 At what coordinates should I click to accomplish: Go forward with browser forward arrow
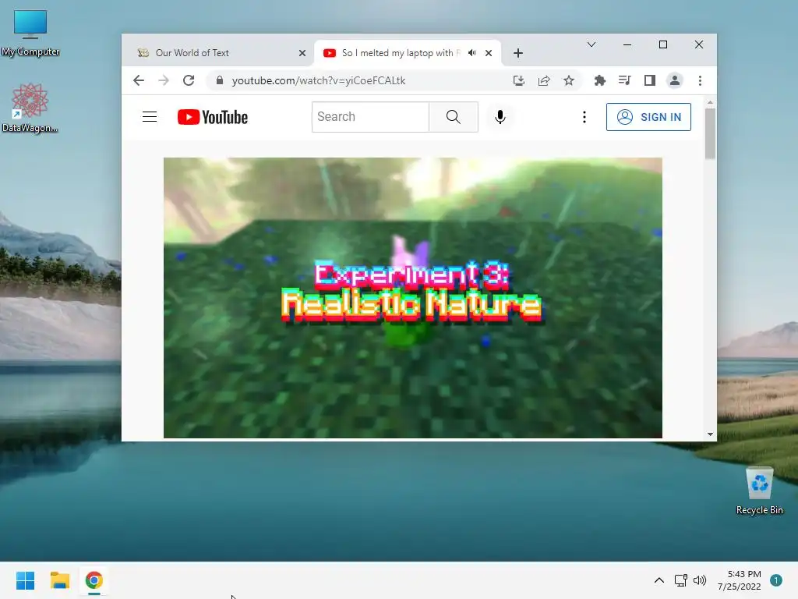(164, 80)
